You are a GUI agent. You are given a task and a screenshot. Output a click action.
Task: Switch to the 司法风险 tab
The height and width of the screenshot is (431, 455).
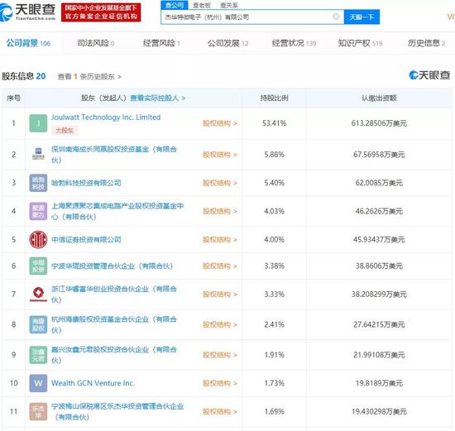click(95, 43)
